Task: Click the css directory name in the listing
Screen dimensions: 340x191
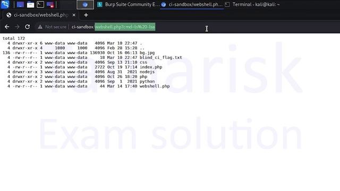Action: pyautogui.click(x=143, y=62)
